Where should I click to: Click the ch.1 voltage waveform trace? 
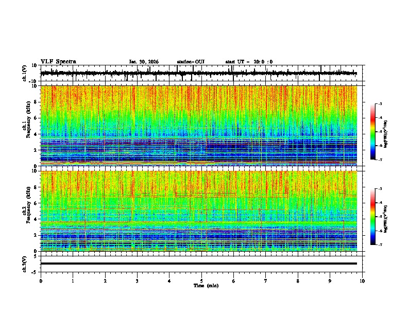click(198, 73)
